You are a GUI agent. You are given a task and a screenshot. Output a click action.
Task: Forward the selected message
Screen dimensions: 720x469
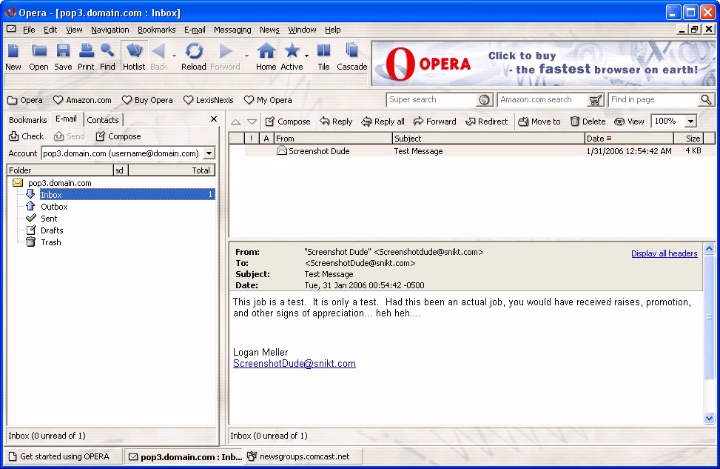[x=435, y=122]
